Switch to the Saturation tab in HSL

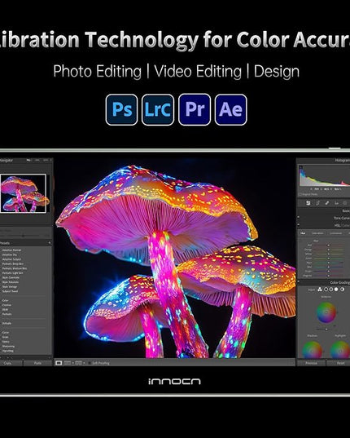317,233
